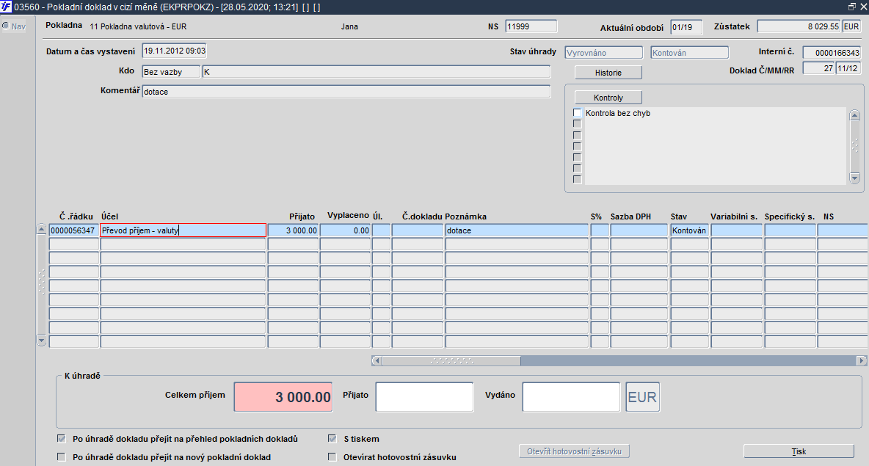Click the Interní č. field 0000166343
Image resolution: width=869 pixels, height=466 pixels.
tap(832, 53)
